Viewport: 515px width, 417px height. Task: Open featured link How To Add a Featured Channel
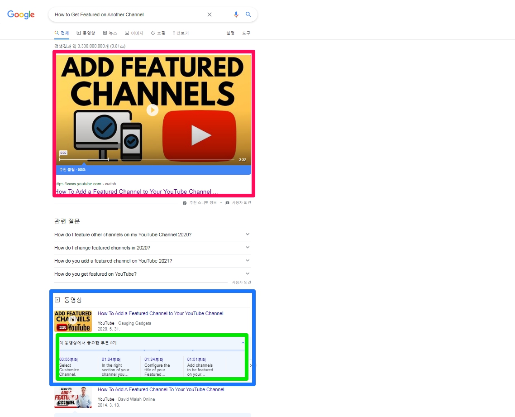(x=136, y=192)
